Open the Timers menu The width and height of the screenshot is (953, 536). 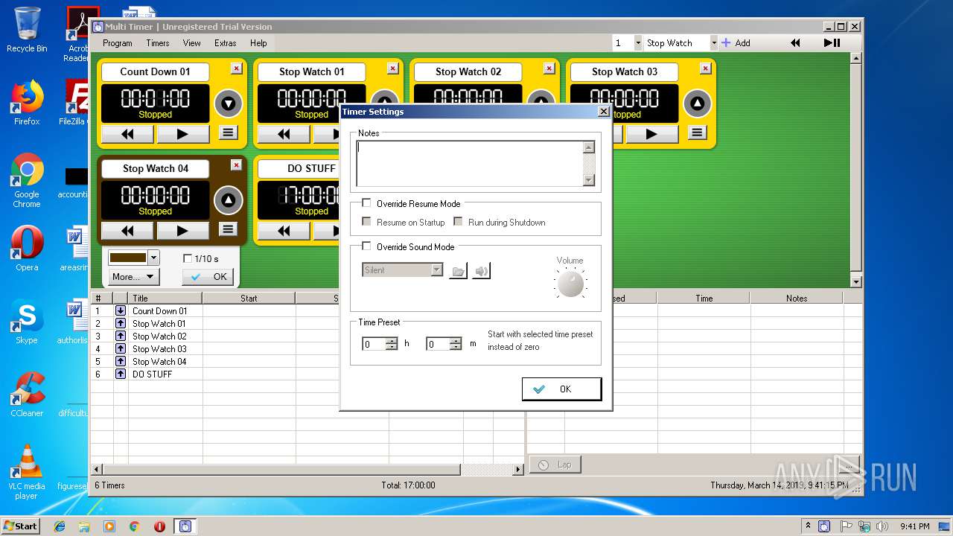tap(158, 43)
